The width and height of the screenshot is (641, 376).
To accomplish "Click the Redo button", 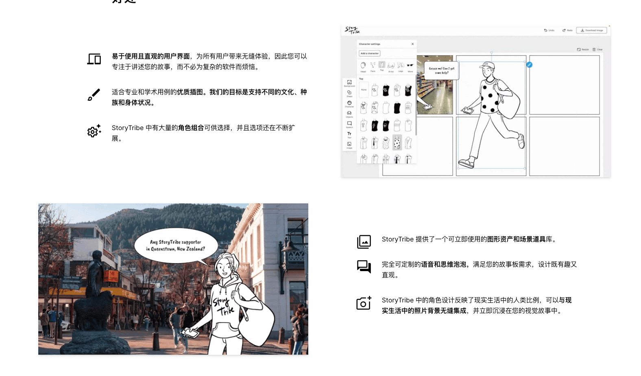I will coord(567,30).
